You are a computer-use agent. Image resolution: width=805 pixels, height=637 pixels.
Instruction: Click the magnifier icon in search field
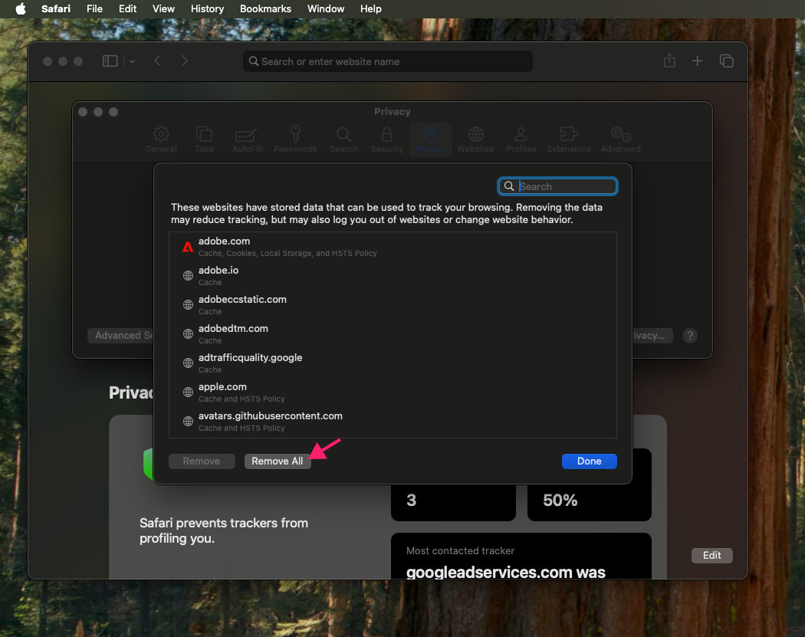click(x=509, y=186)
